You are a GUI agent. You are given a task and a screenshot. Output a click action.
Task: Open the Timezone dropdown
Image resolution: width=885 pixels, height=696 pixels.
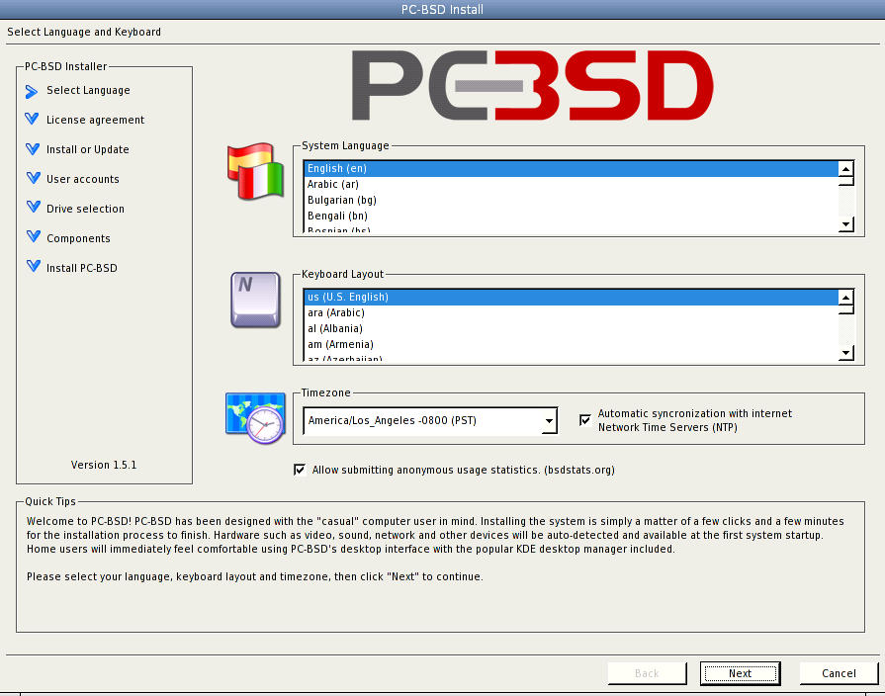tap(549, 420)
